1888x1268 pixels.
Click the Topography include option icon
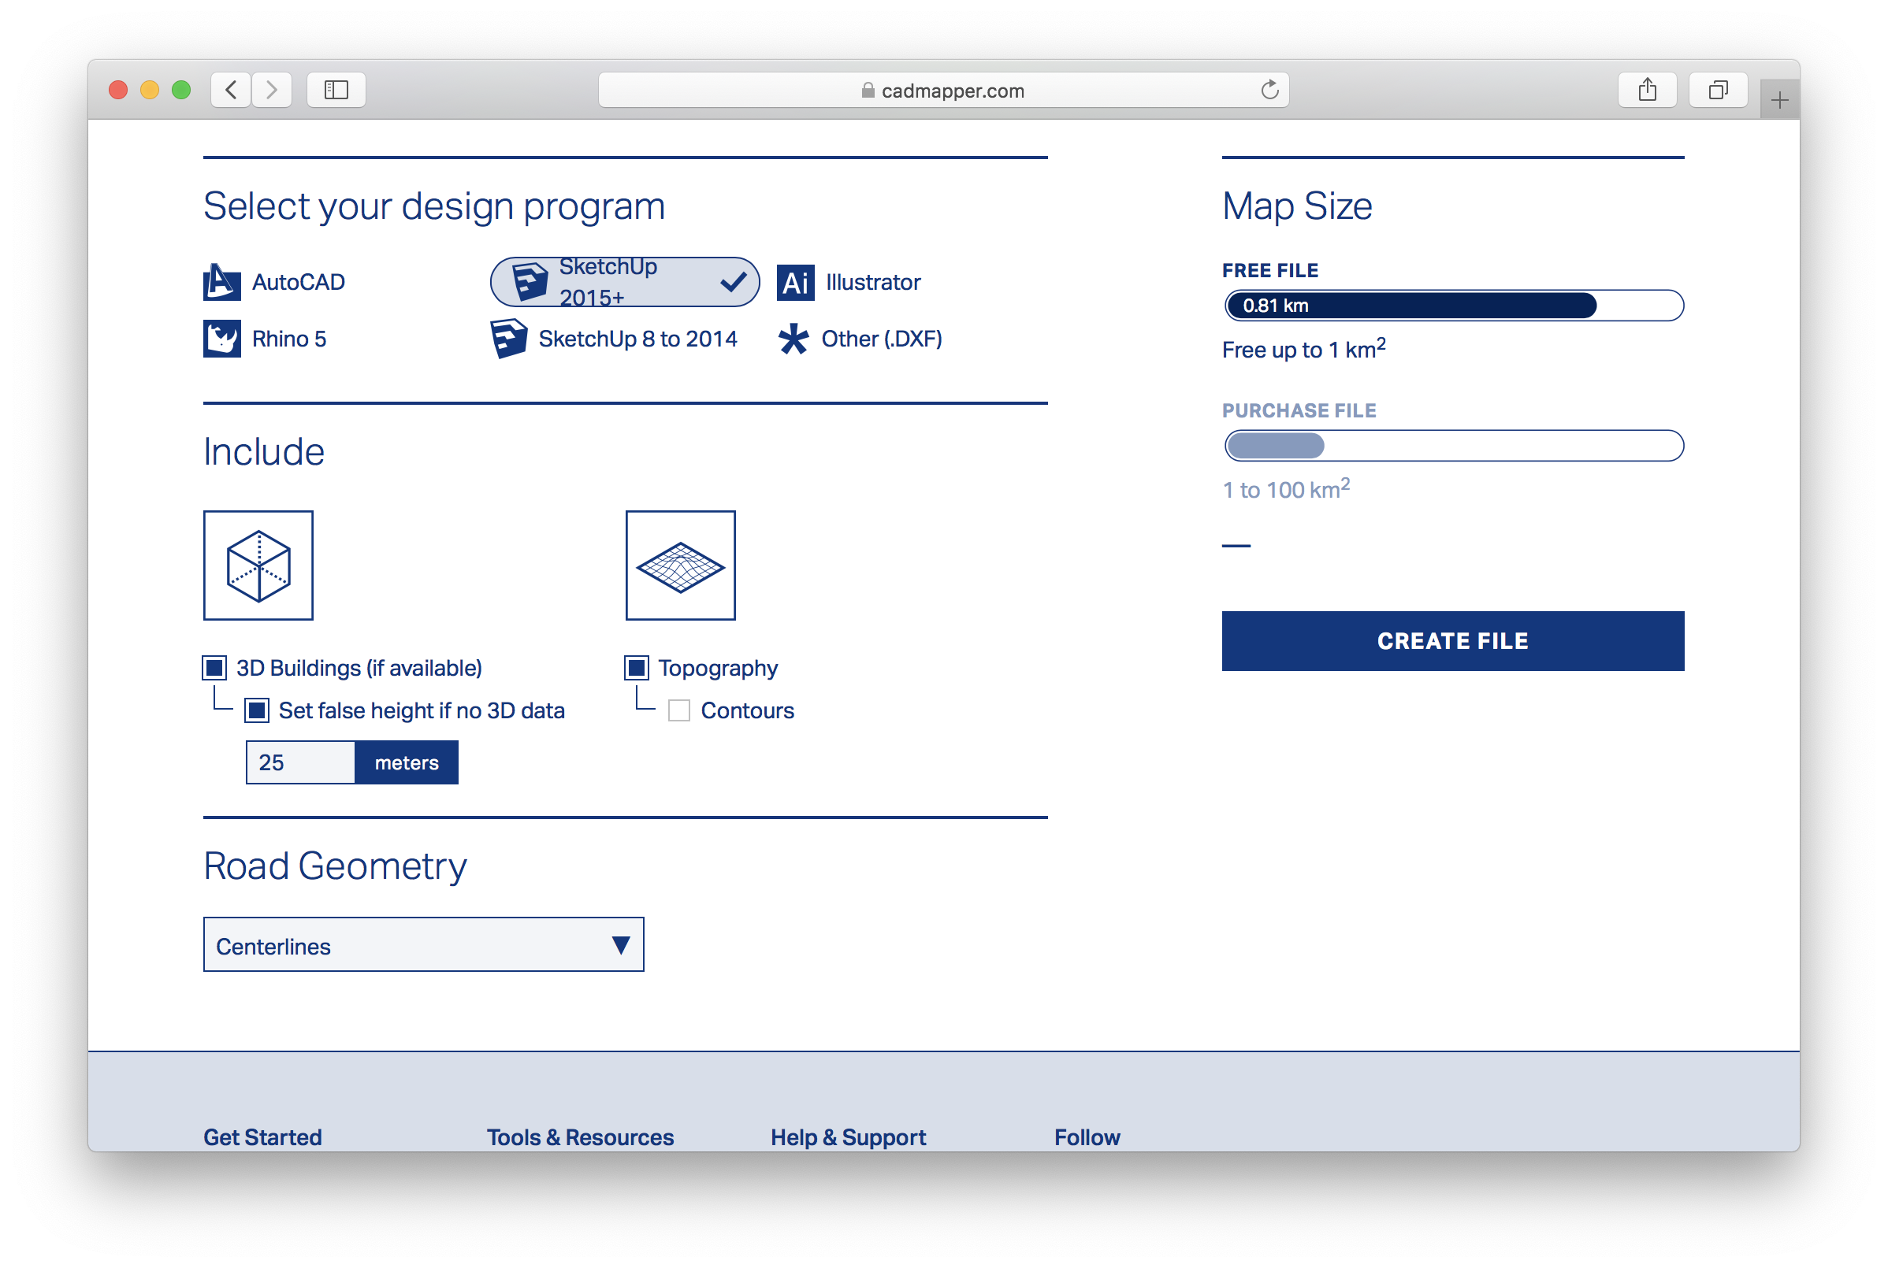click(x=682, y=563)
